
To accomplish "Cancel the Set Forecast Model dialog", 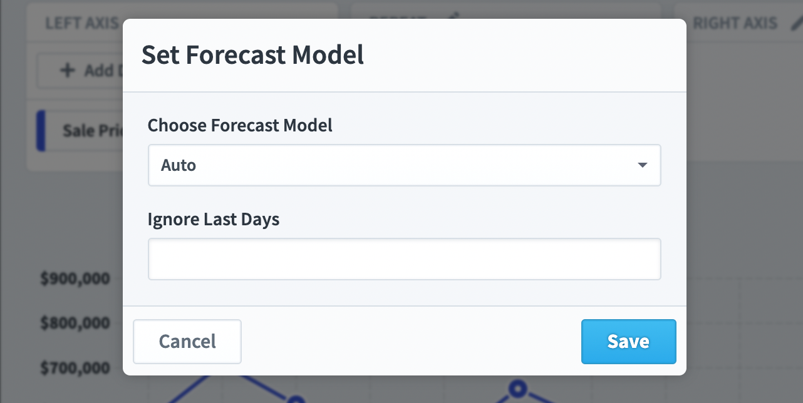I will coord(187,341).
